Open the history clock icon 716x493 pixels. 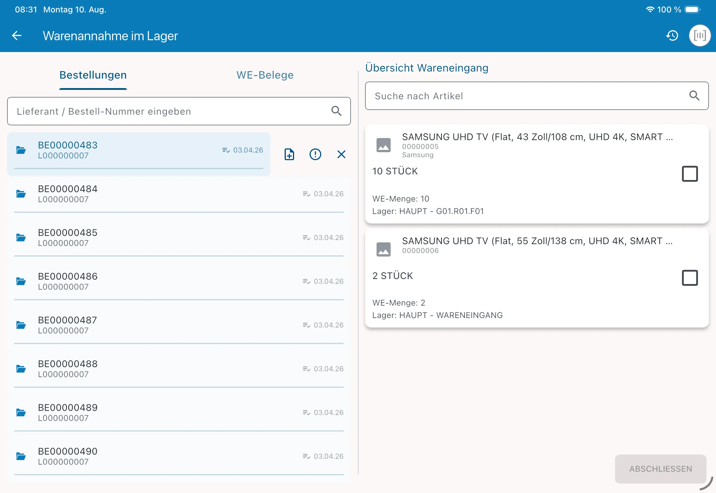pos(672,35)
